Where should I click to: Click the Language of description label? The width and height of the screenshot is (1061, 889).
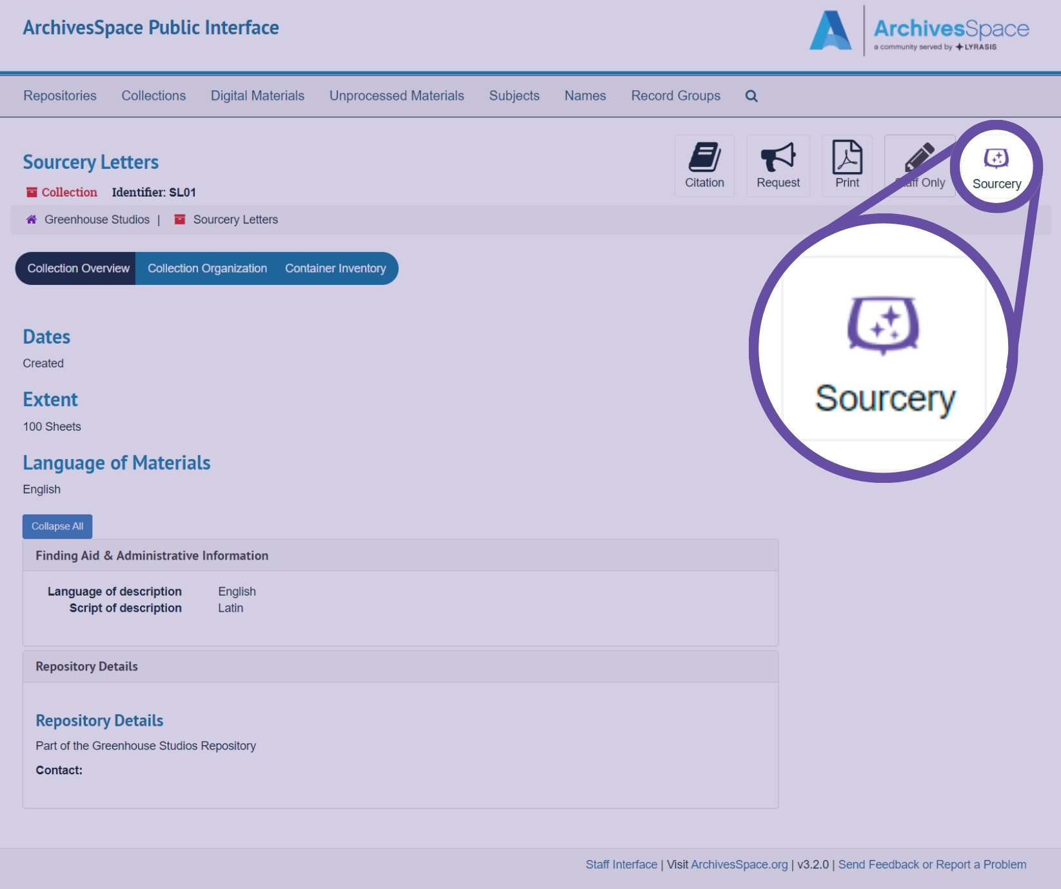[x=115, y=592]
